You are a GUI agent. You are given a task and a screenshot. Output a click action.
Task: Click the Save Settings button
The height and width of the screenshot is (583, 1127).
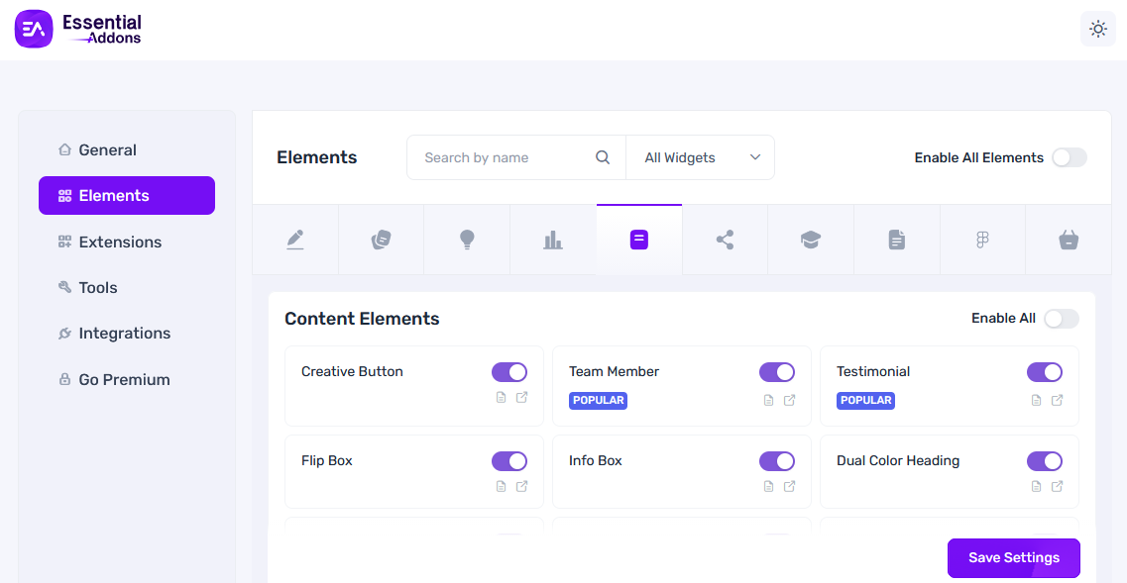[1013, 557]
